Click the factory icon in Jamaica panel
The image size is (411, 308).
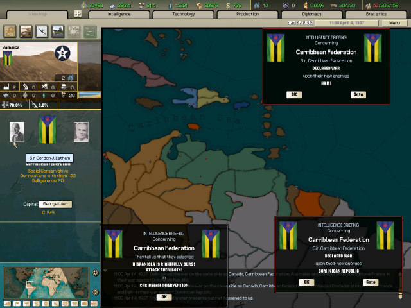6,87
